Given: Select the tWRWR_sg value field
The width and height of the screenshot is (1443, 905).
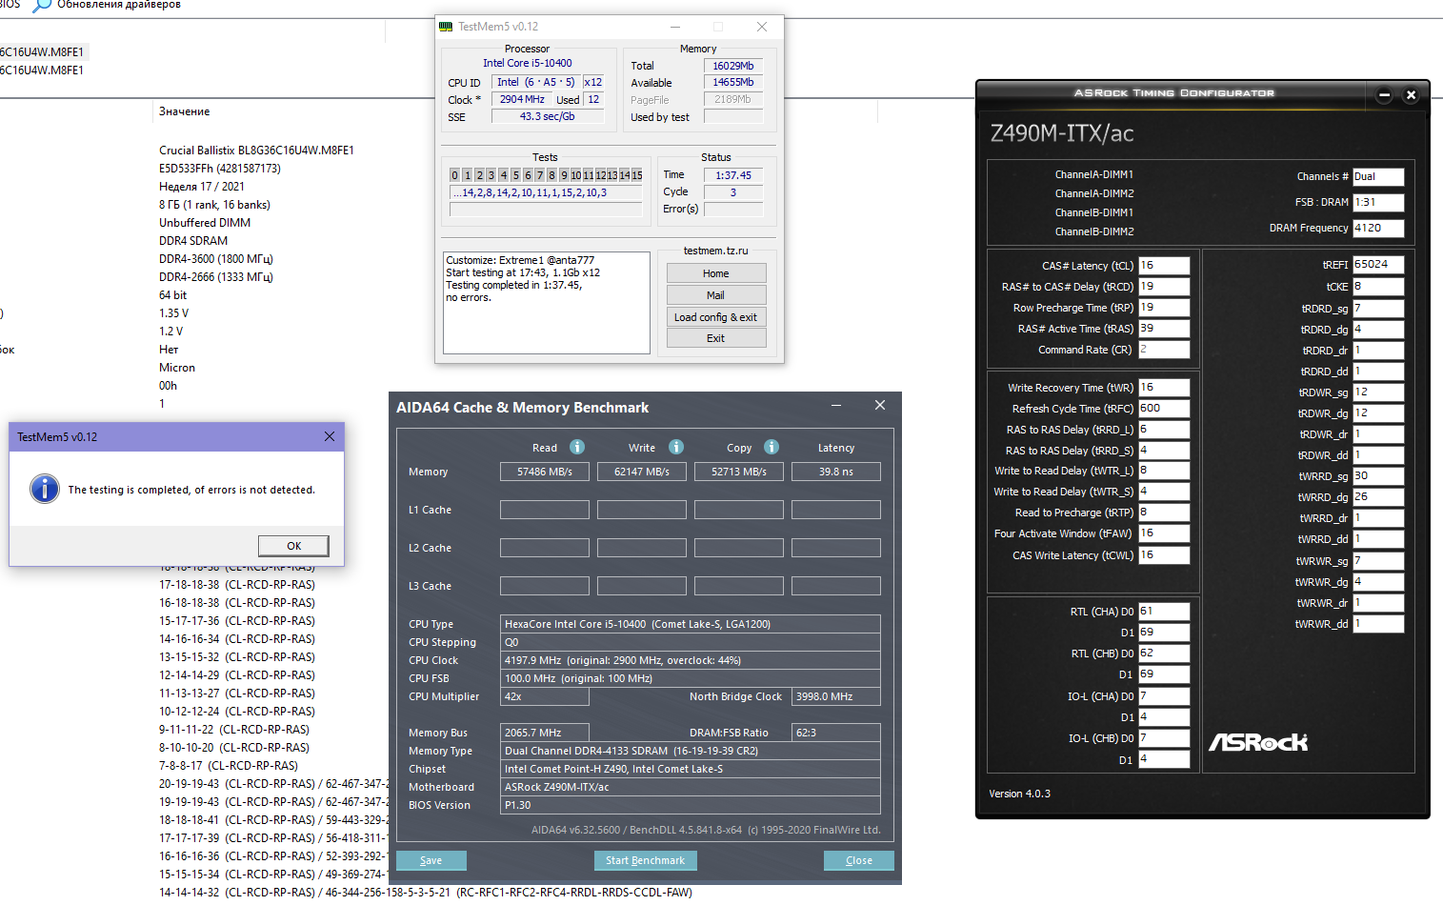Looking at the screenshot, I should [1378, 561].
